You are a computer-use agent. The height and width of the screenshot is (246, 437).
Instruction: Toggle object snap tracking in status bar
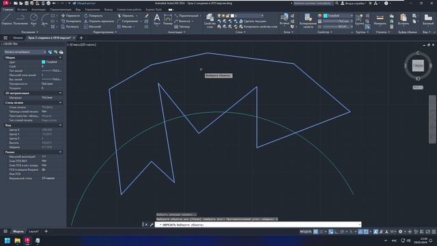coord(361,232)
